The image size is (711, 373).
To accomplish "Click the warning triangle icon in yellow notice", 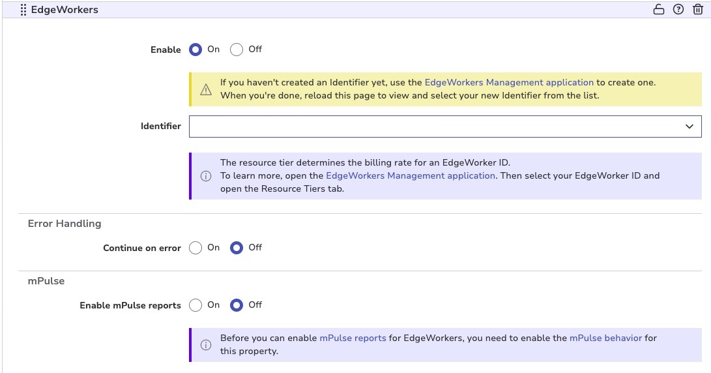I will click(206, 89).
